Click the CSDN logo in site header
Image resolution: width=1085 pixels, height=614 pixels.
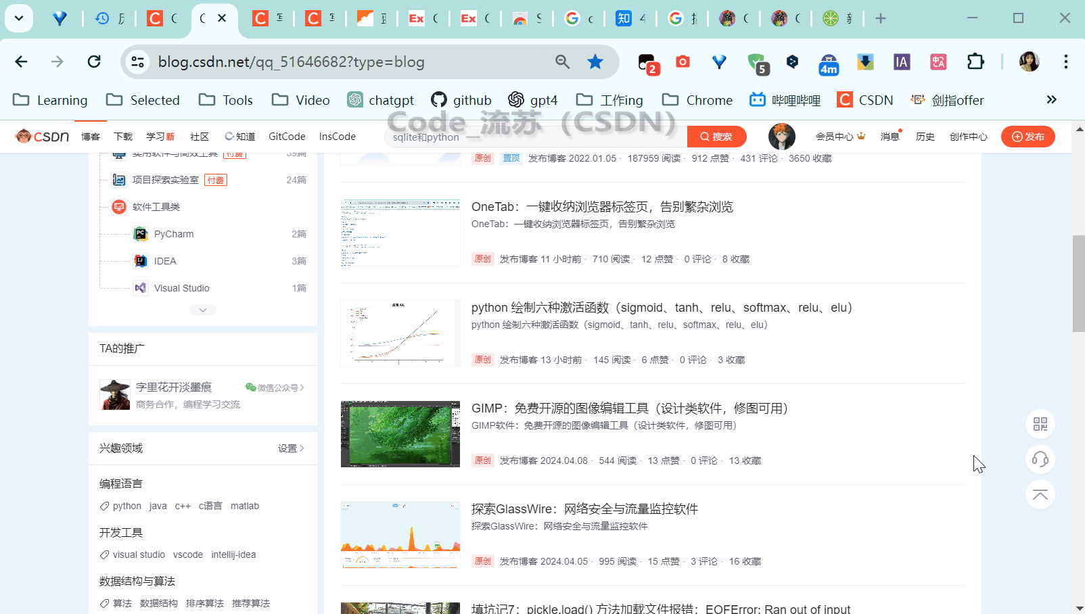pos(42,137)
